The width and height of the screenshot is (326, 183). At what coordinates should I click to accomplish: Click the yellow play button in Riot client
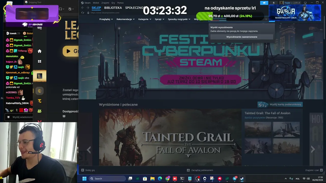click(71, 51)
